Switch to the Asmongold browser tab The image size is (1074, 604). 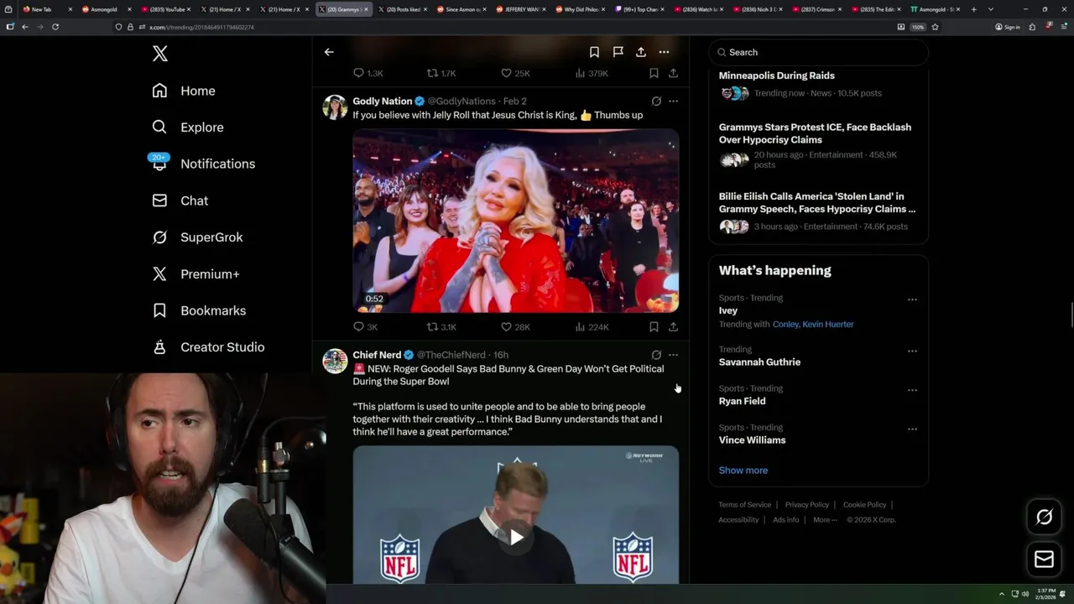(104, 9)
